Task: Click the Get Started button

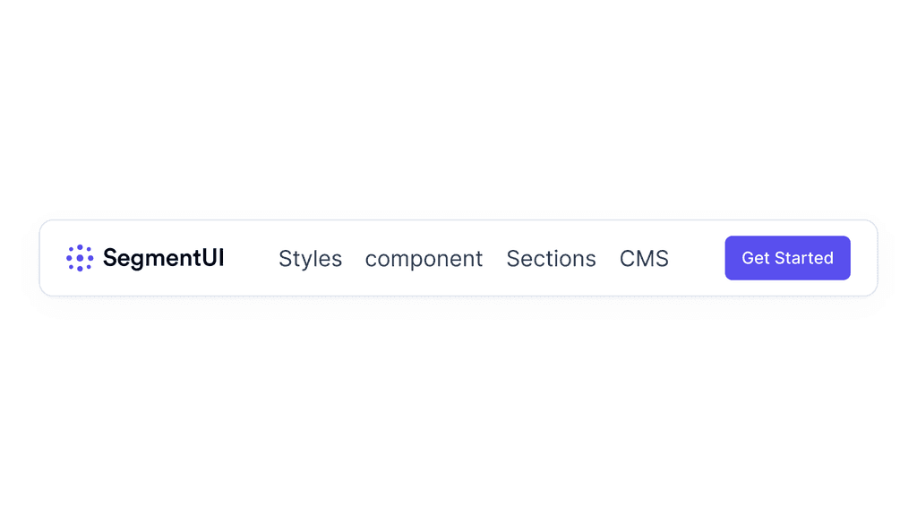Action: pos(787,258)
